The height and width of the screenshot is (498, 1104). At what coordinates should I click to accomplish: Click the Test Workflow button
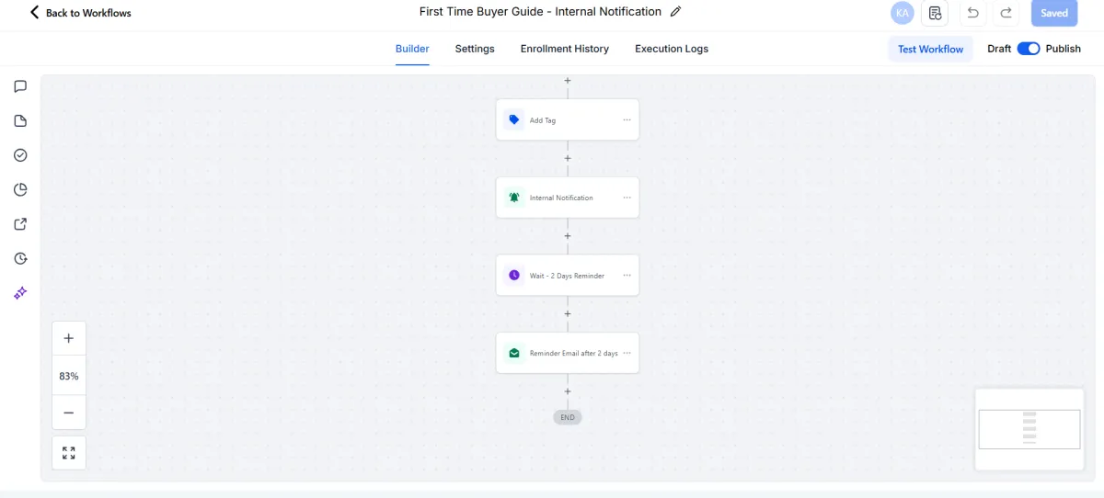pos(930,50)
